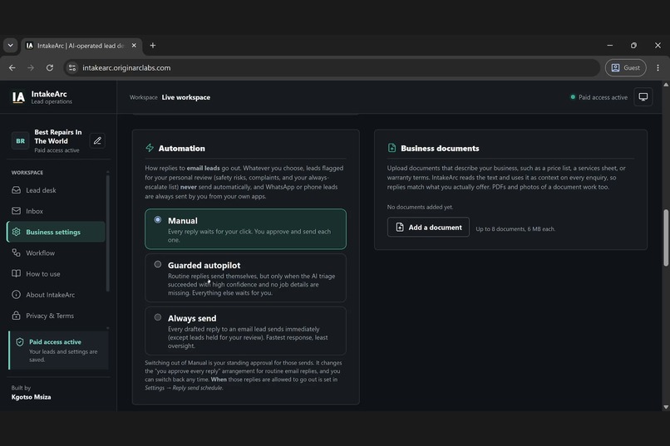670x446 pixels.
Task: Click the sidebar navigation scrollbar
Action: [x=108, y=233]
